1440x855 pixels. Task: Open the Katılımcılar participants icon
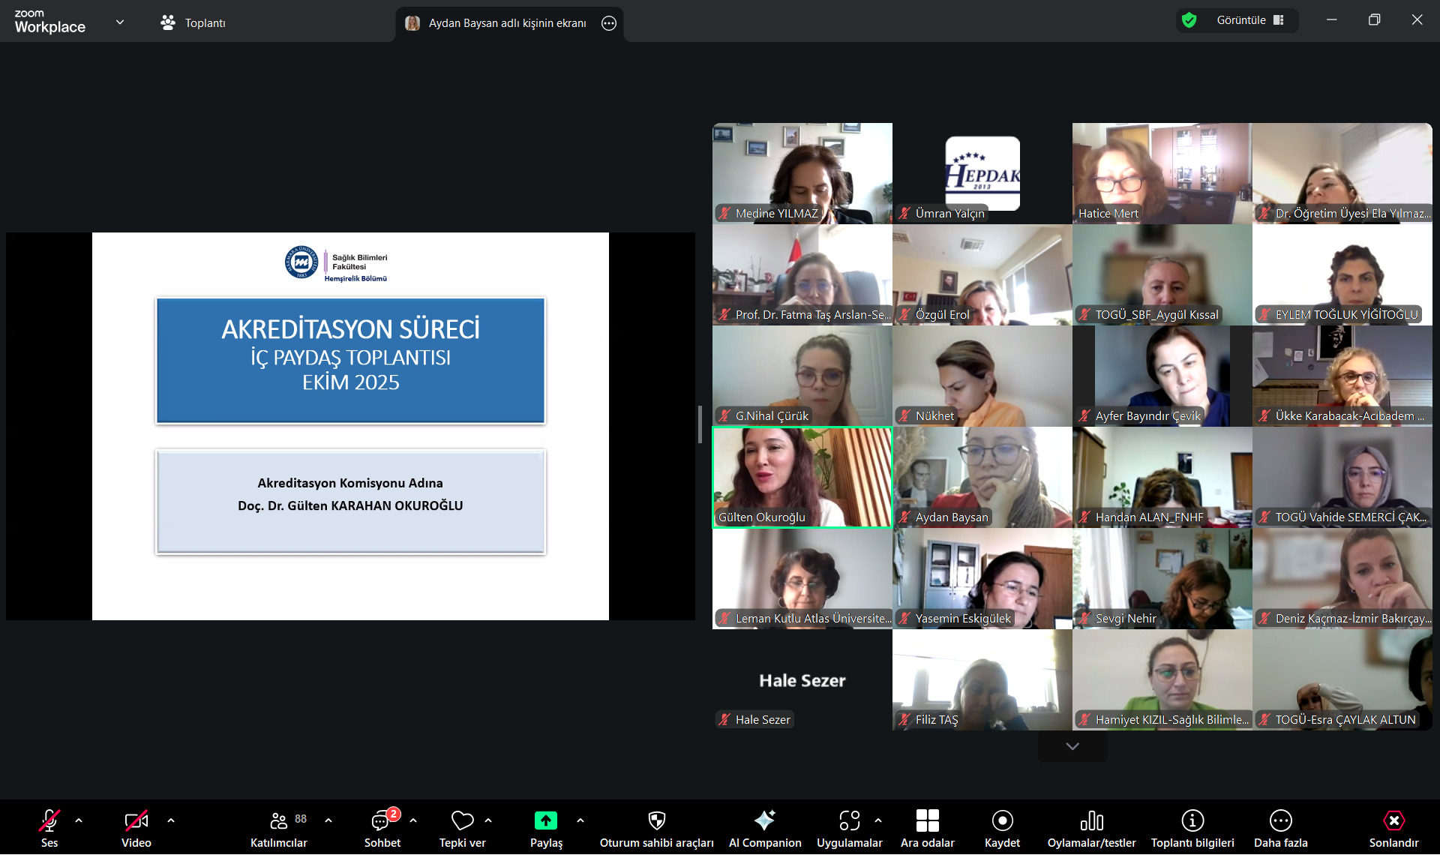[x=279, y=820]
